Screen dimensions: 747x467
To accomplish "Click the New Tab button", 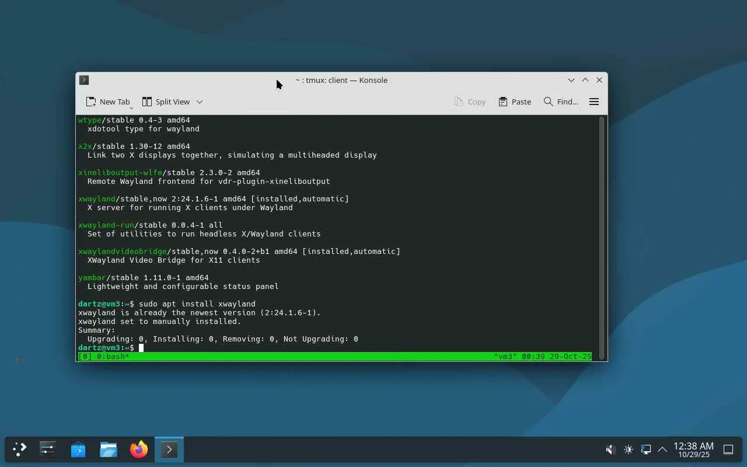I will (107, 102).
